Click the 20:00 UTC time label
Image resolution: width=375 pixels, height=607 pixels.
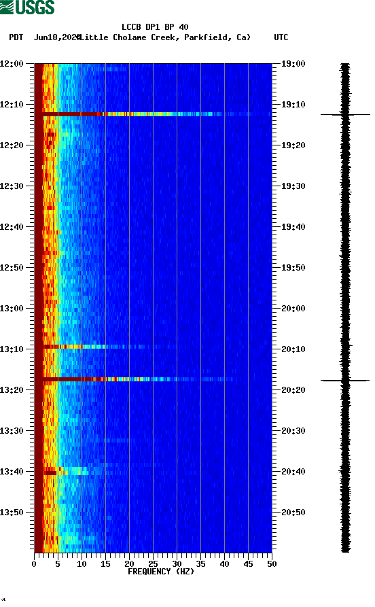(293, 309)
